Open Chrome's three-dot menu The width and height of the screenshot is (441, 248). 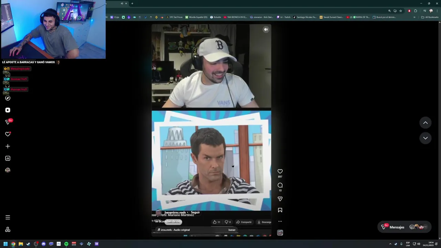[437, 11]
